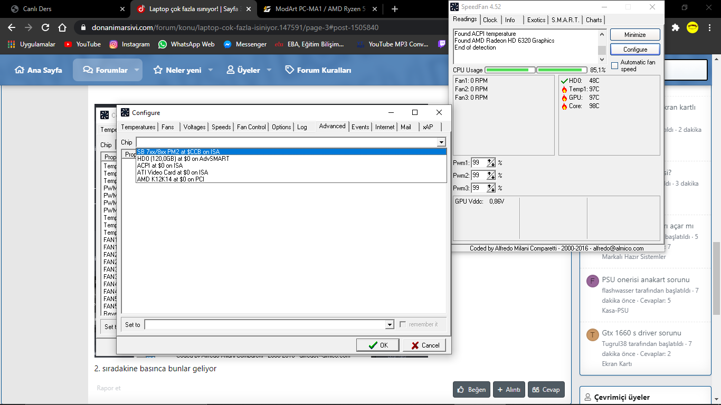
Task: Open the Messenger bookmark
Action: pos(245,44)
